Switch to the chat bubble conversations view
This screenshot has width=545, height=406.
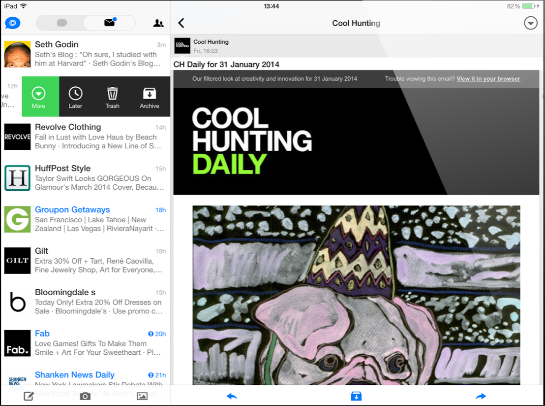click(61, 23)
